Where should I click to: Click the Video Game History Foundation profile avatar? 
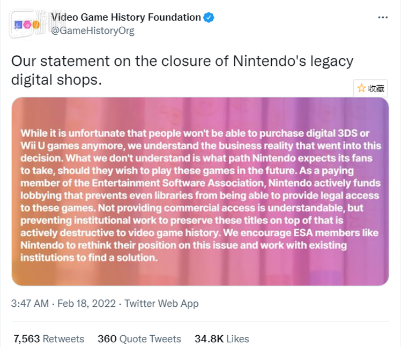click(x=26, y=24)
